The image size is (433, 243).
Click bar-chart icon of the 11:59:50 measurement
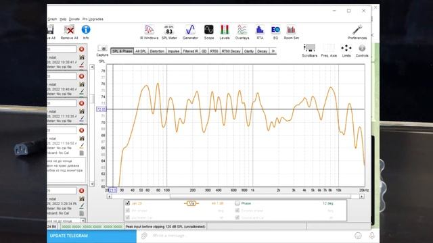pyautogui.click(x=82, y=138)
